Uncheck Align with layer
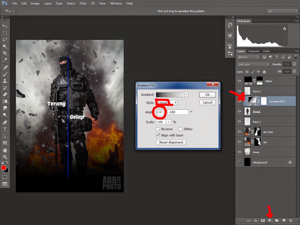300x225 pixels. click(x=158, y=135)
